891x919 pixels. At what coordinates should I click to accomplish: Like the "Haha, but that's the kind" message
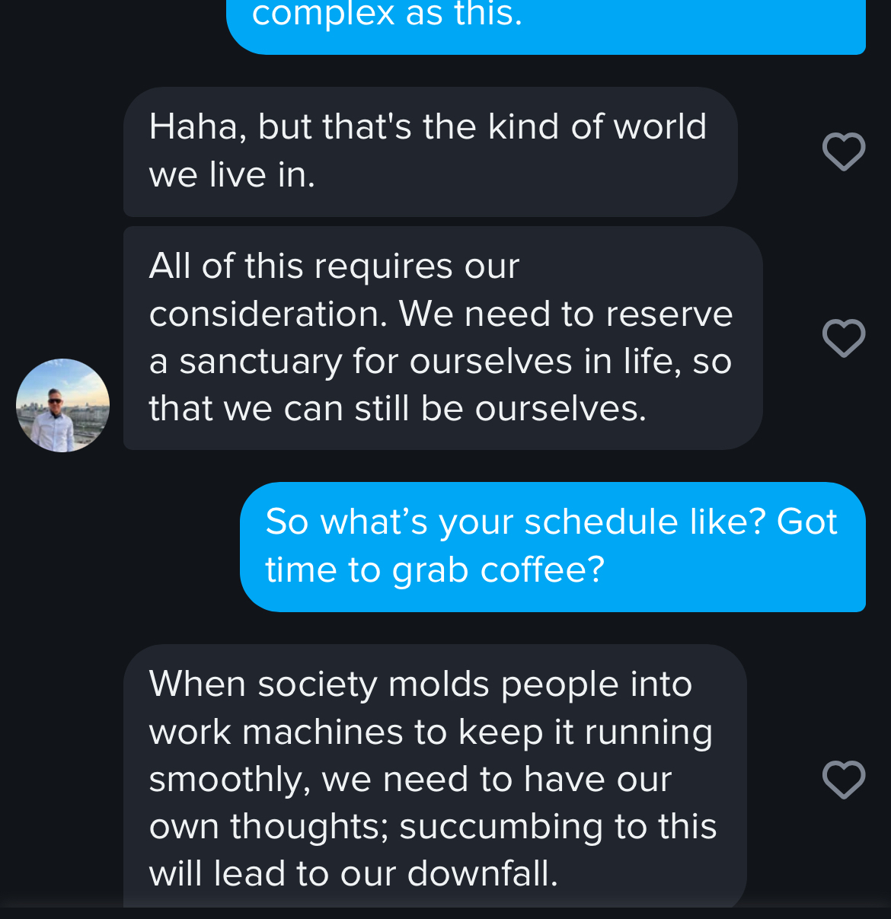tap(844, 152)
